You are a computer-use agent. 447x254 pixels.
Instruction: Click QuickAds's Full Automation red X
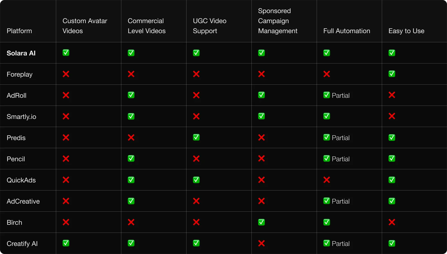pos(327,180)
